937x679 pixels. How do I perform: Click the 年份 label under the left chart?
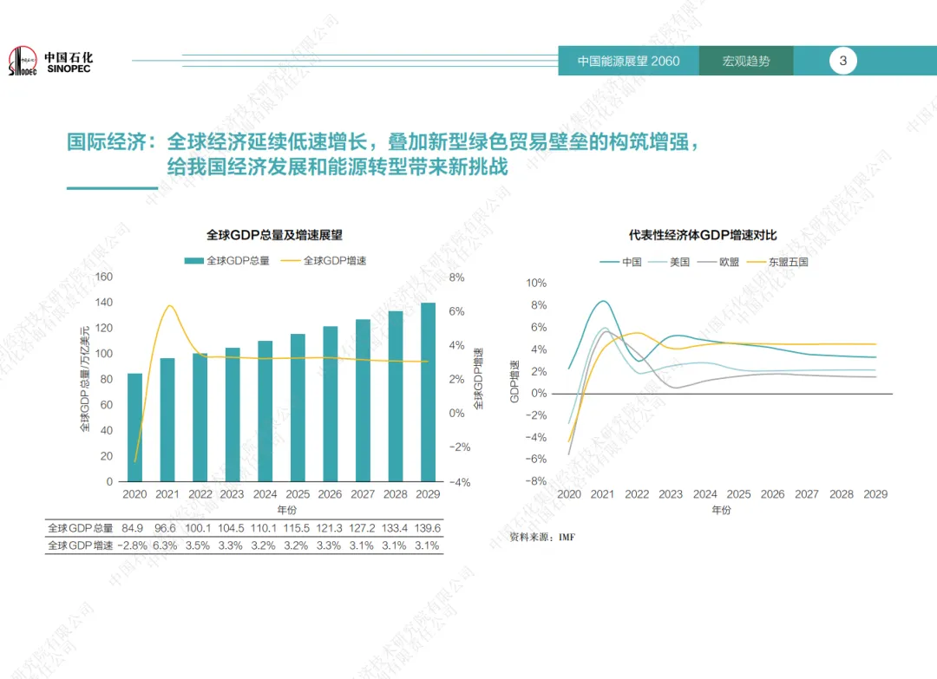(287, 511)
